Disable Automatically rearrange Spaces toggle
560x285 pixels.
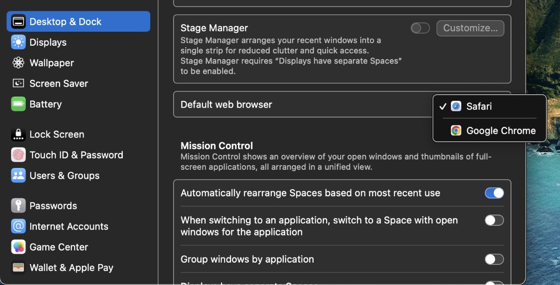point(494,193)
